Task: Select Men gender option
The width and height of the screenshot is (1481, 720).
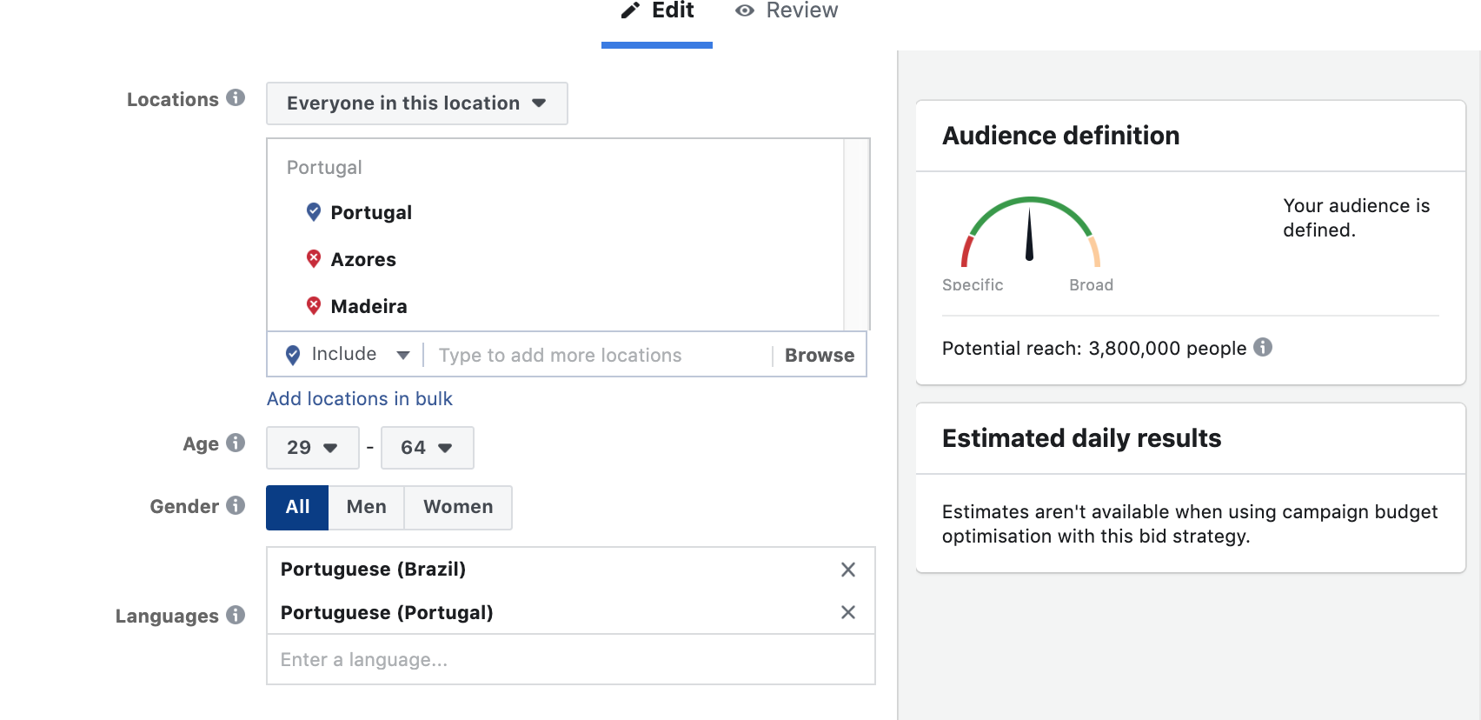Action: click(366, 507)
